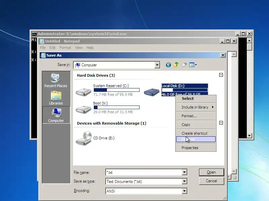Click the 71.7 MB free of 99.9 MB text

[113, 94]
